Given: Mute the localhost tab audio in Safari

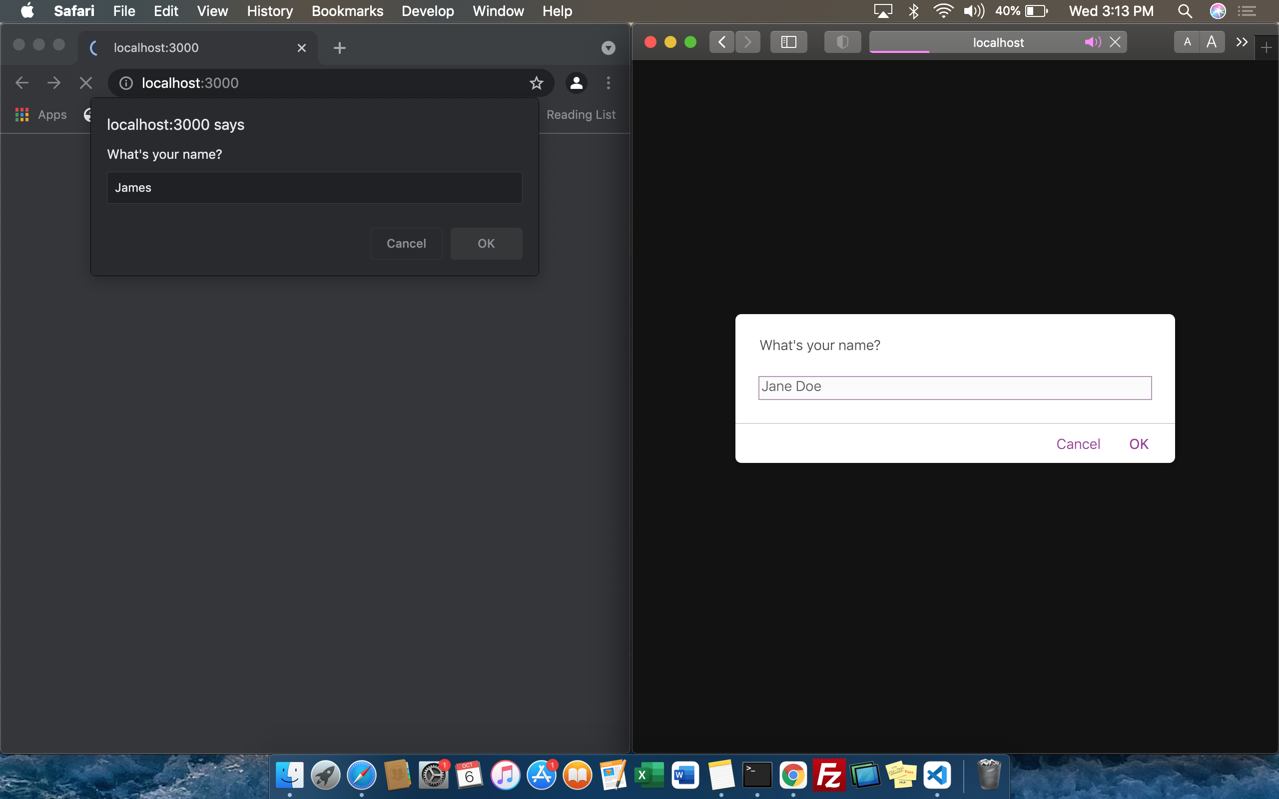Looking at the screenshot, I should pos(1091,42).
